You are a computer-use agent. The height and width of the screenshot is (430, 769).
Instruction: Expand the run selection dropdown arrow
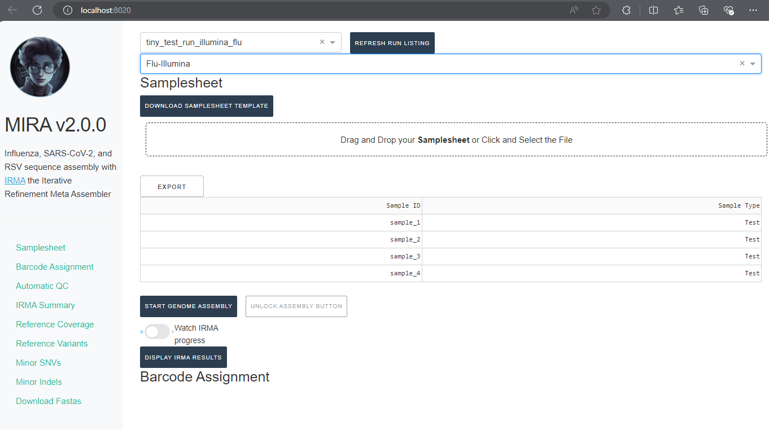[333, 42]
